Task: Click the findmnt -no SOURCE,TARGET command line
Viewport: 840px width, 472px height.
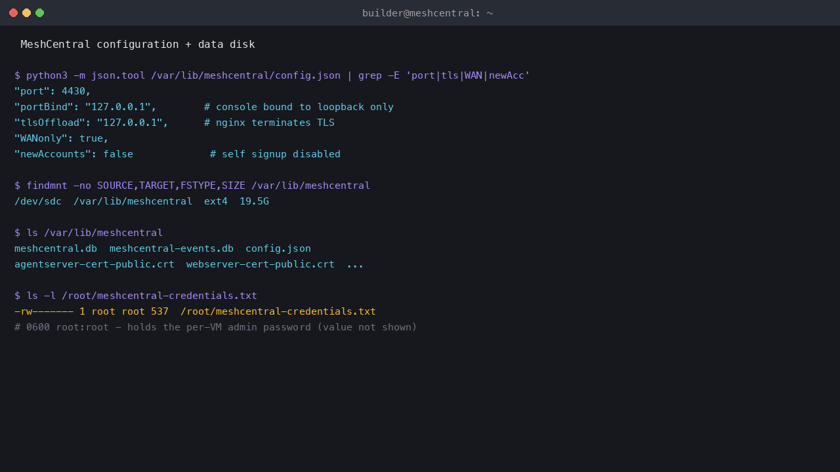Action: tap(192, 186)
